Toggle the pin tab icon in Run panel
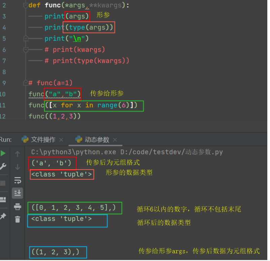The image size is (270, 261). [x=3, y=216]
